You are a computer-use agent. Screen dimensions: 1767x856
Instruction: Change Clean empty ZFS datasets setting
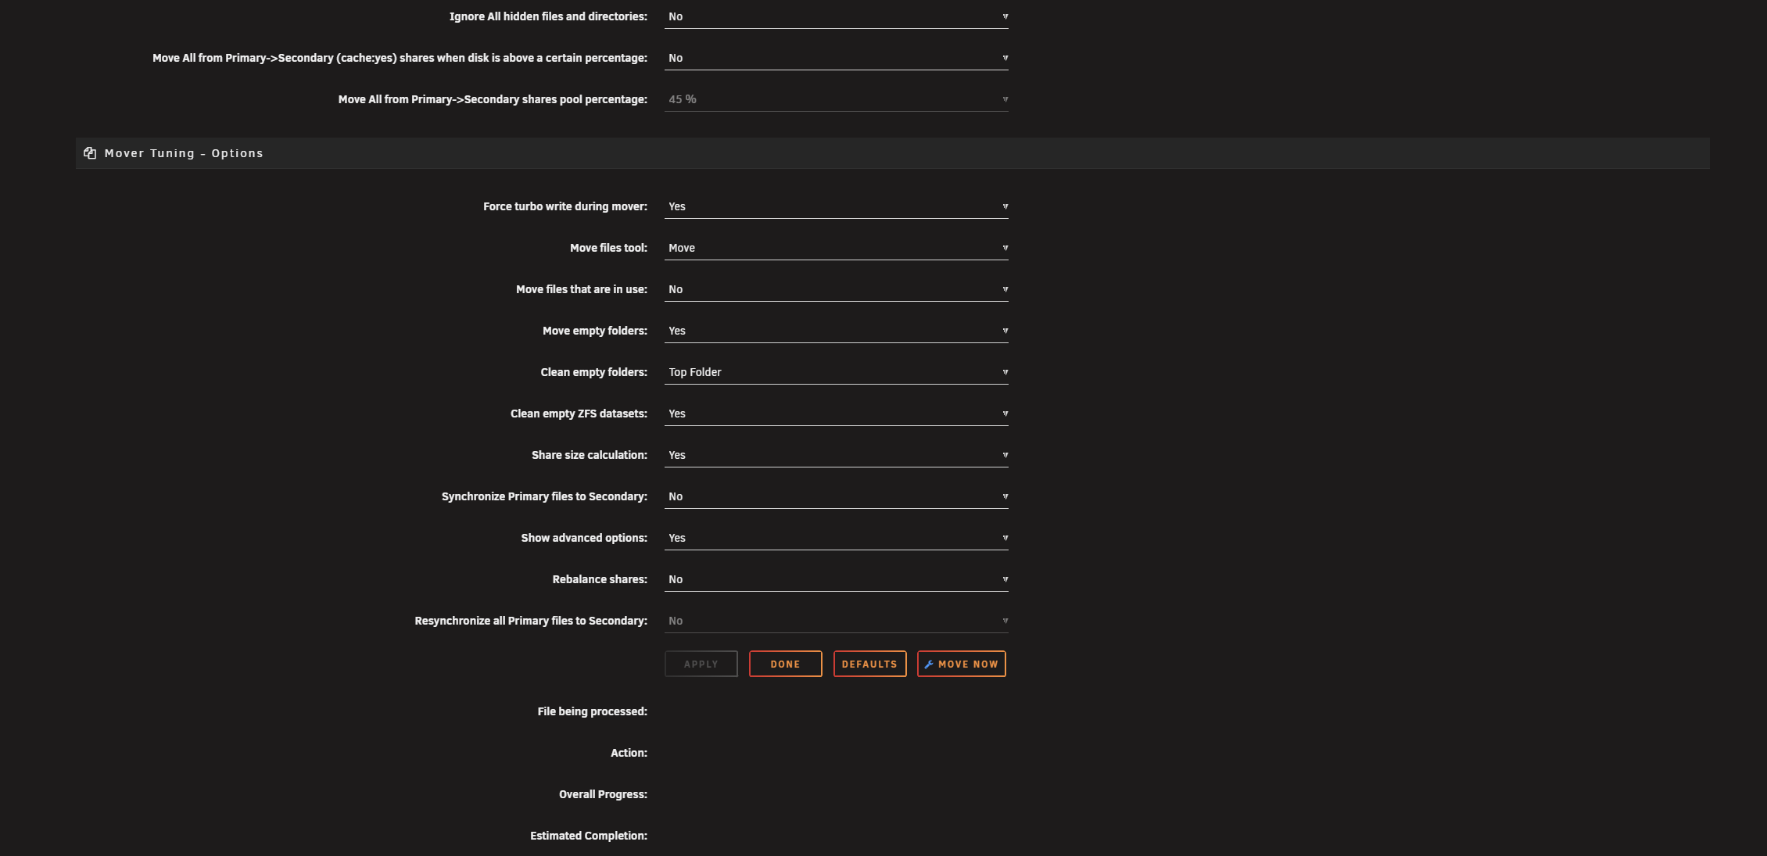click(x=836, y=414)
